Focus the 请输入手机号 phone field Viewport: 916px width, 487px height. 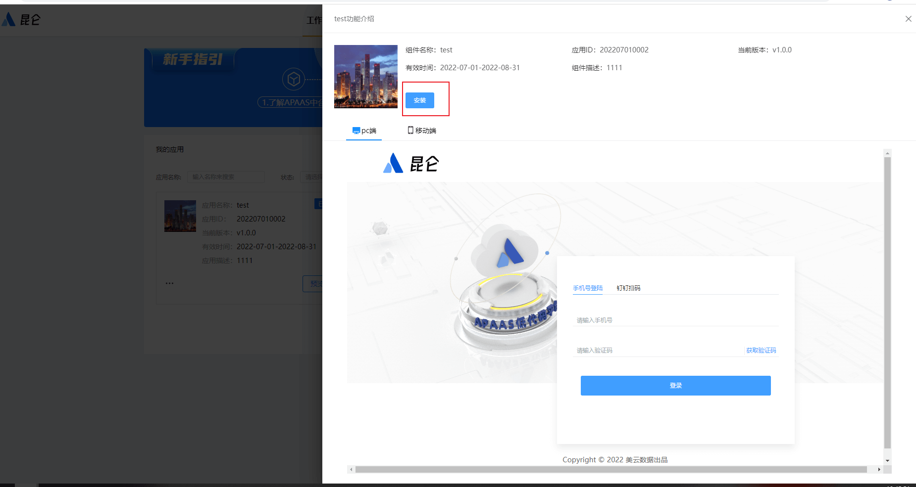pyautogui.click(x=675, y=320)
